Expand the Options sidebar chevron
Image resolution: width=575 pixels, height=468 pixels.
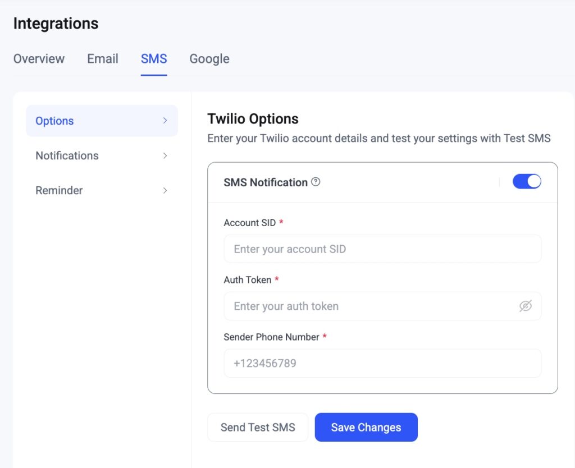click(165, 121)
